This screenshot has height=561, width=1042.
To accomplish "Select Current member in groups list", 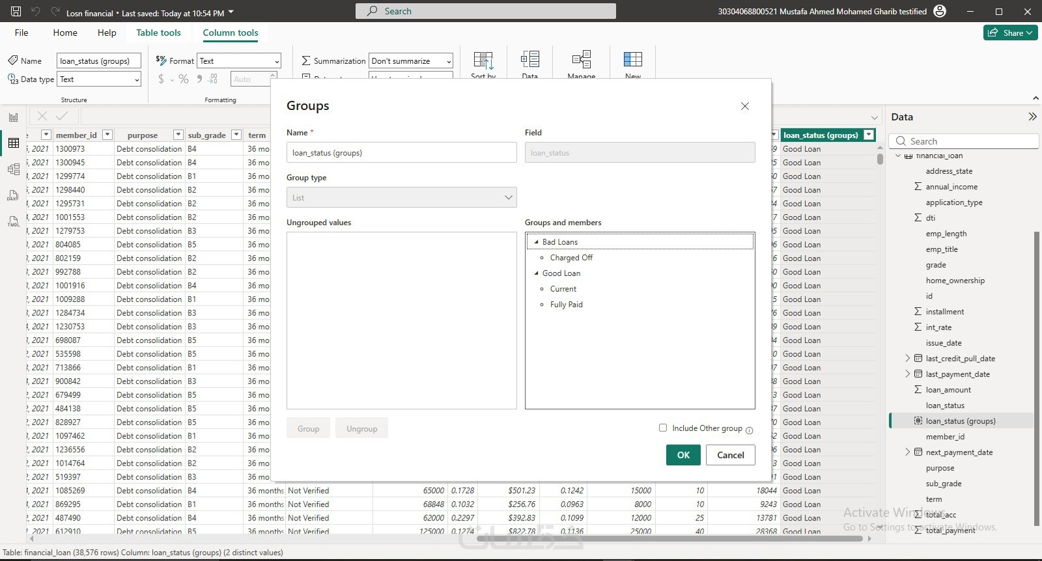I will coord(563,289).
